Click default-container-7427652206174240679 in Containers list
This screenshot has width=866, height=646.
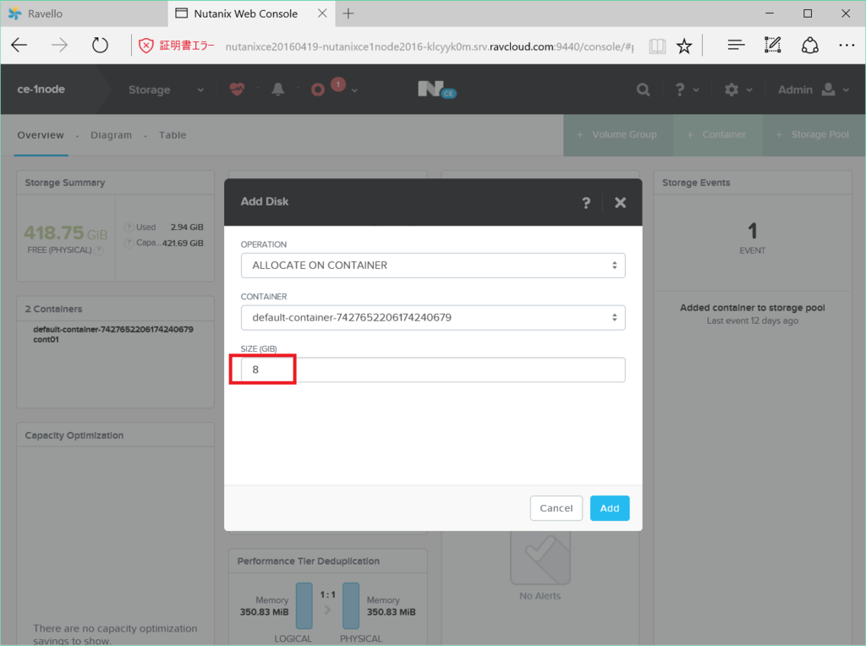coord(113,330)
